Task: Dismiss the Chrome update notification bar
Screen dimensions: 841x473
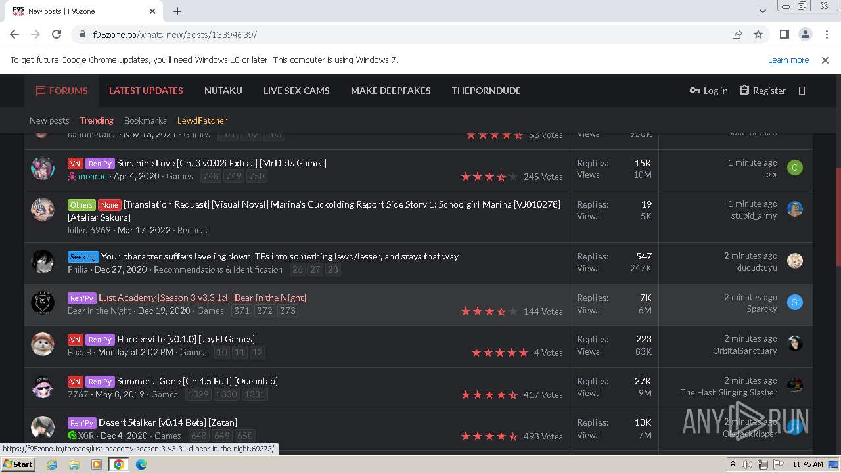Action: (825, 60)
